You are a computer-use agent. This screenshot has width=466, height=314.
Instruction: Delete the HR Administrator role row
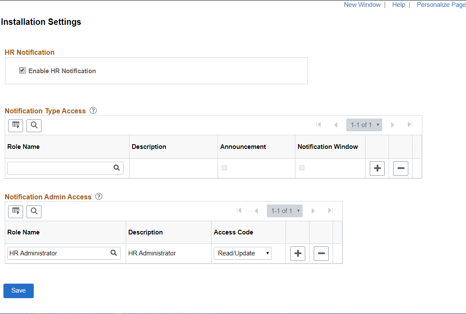pos(321,253)
